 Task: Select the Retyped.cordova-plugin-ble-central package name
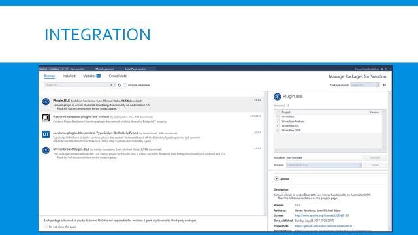coord(81,117)
